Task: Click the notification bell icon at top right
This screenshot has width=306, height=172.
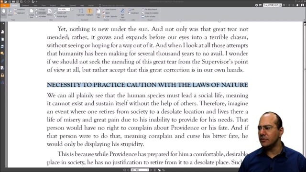Action: click(297, 5)
